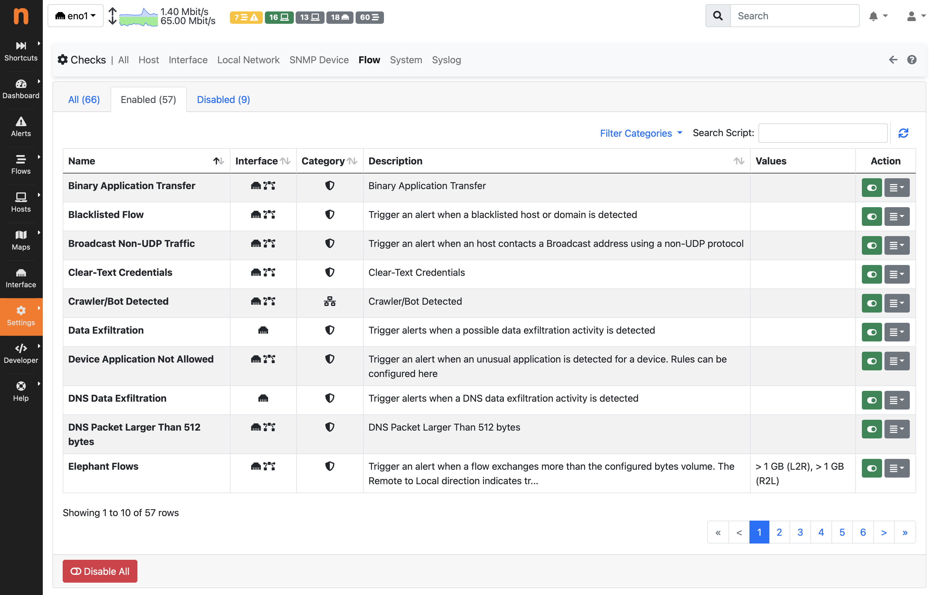Toggle DNS Data Exfiltration check
Image resolution: width=933 pixels, height=595 pixels.
click(872, 400)
